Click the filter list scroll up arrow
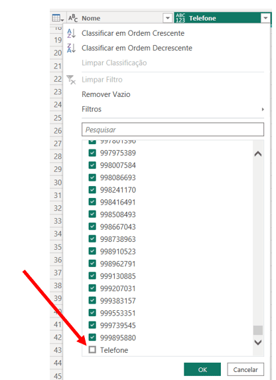This screenshot has width=276, height=380. (258, 154)
